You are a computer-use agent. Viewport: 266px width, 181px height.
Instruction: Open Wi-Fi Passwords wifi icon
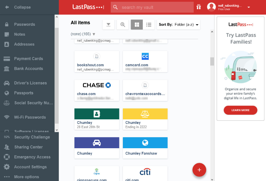7,117
